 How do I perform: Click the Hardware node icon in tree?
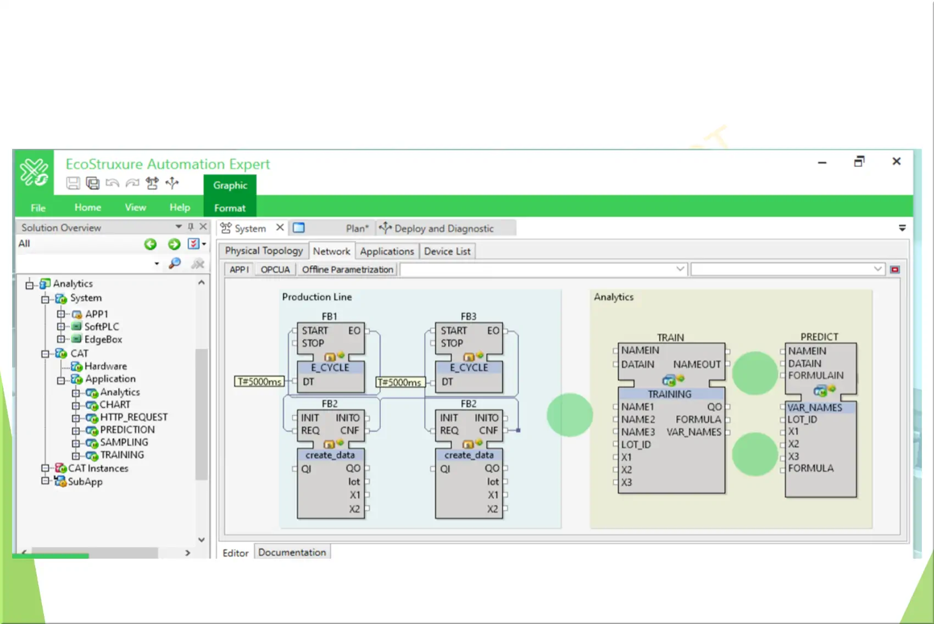(77, 366)
